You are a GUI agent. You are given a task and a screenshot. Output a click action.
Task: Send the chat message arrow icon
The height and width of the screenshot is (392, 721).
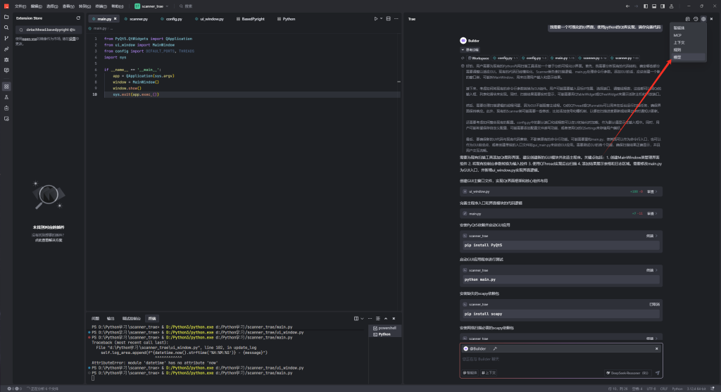click(657, 373)
